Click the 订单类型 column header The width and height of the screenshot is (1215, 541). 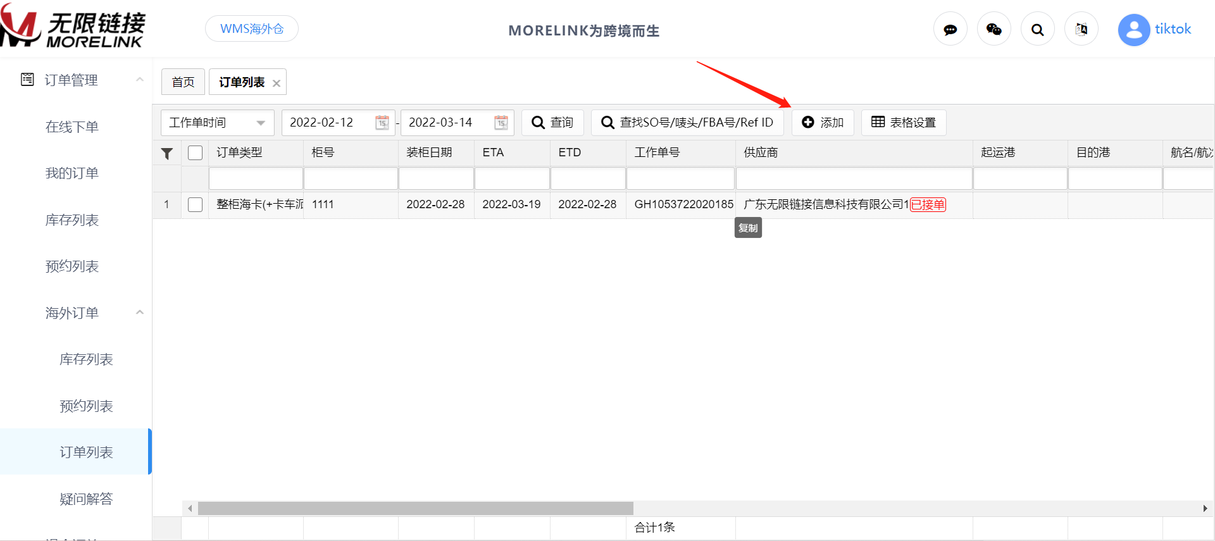pos(256,152)
